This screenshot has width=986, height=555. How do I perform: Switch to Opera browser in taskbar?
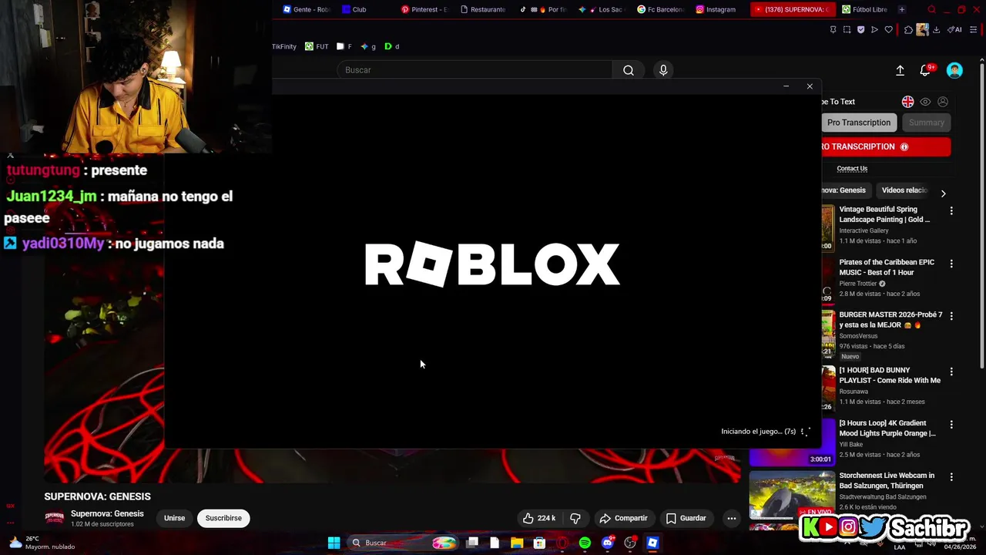tap(562, 543)
